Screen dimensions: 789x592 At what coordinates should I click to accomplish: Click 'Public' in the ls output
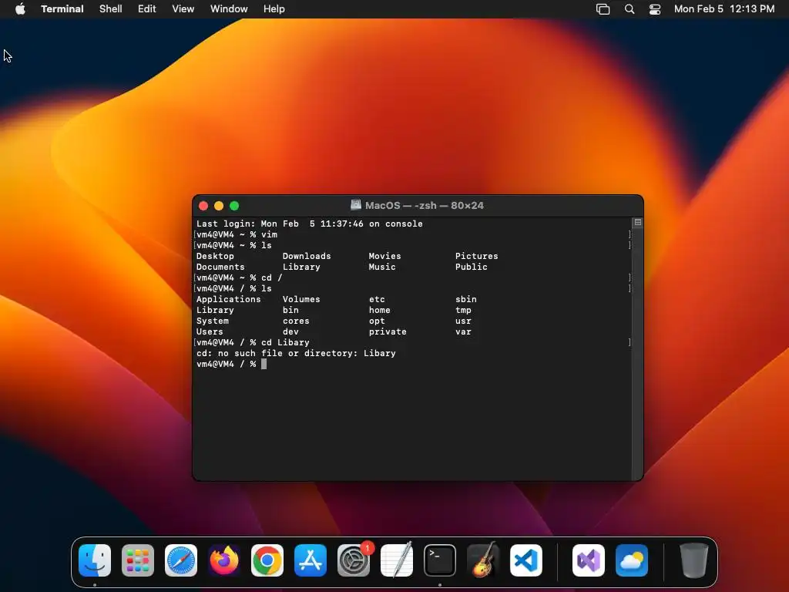pos(472,267)
